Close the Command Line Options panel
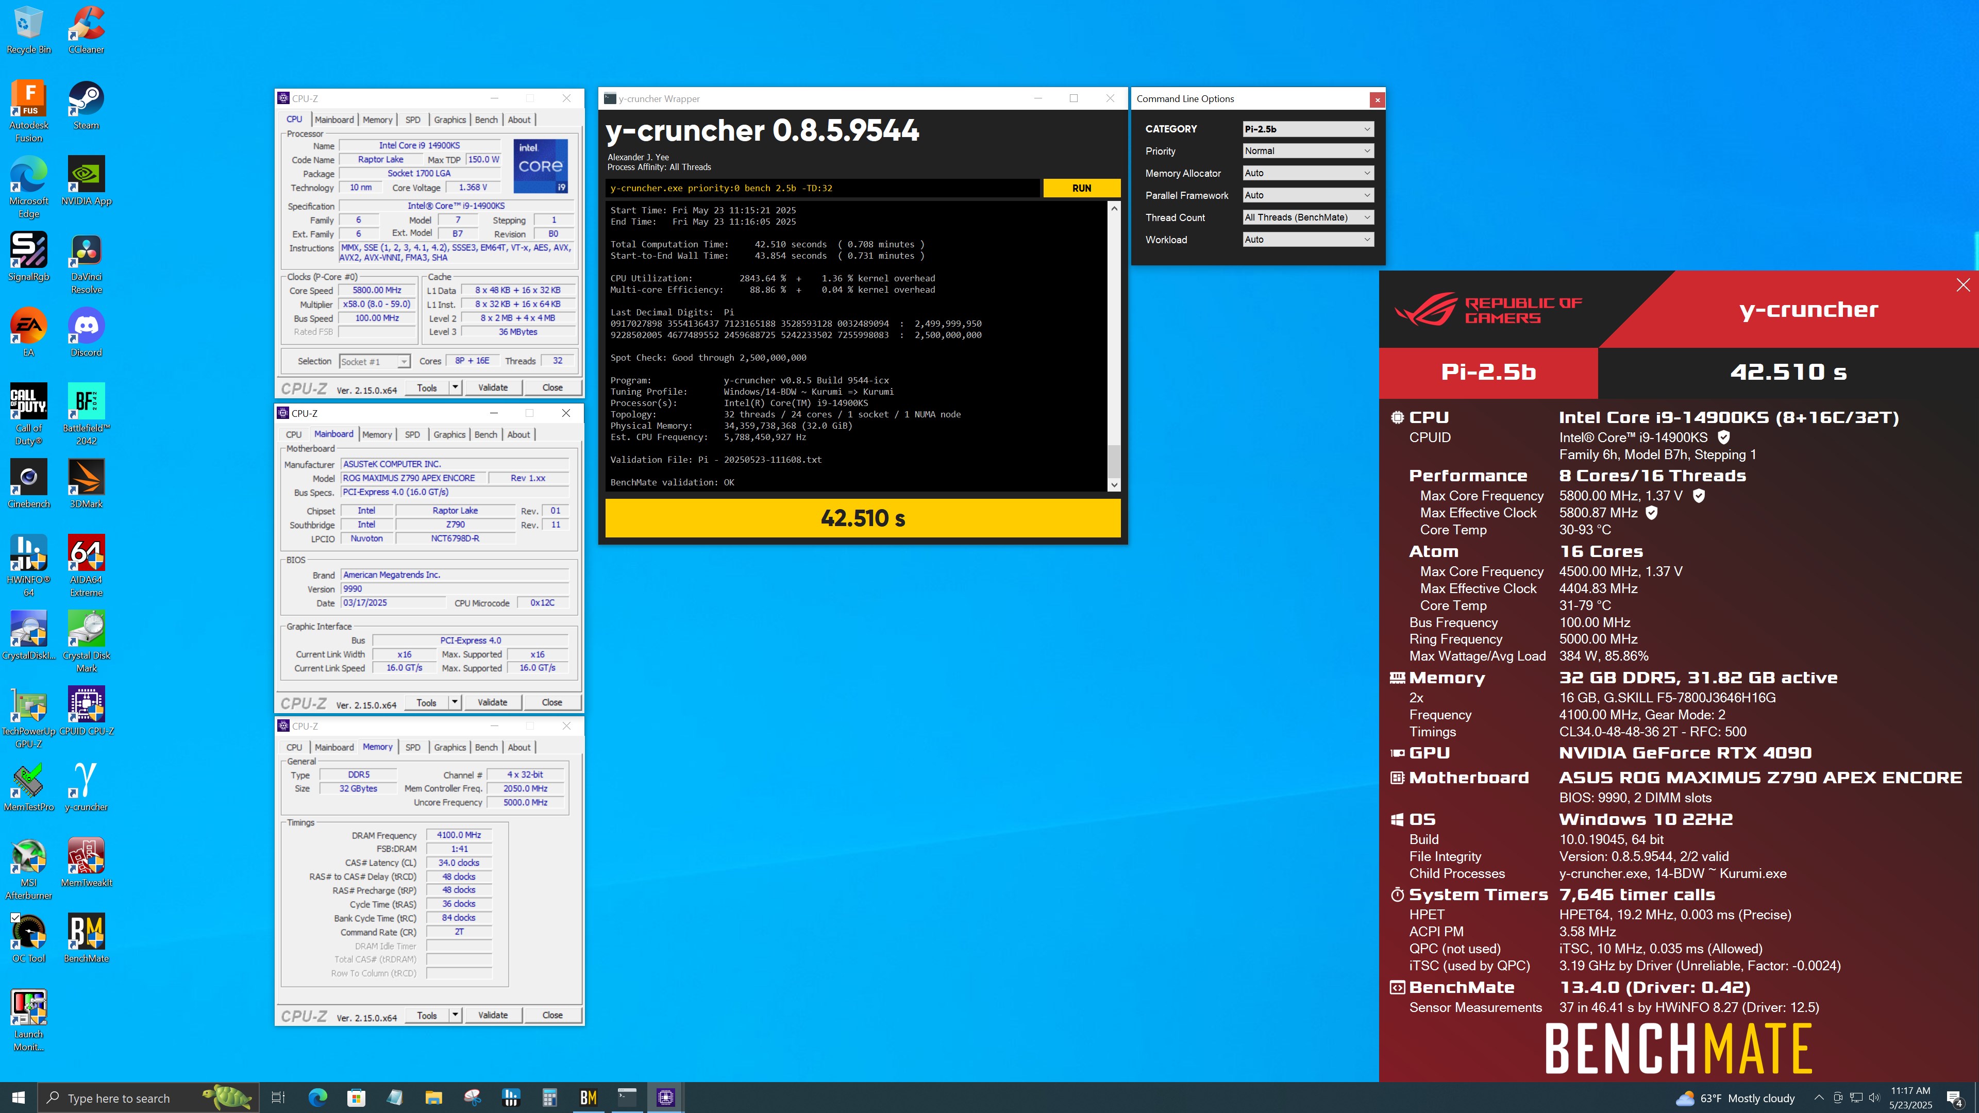Screen dimensions: 1979x1113 click(1378, 99)
